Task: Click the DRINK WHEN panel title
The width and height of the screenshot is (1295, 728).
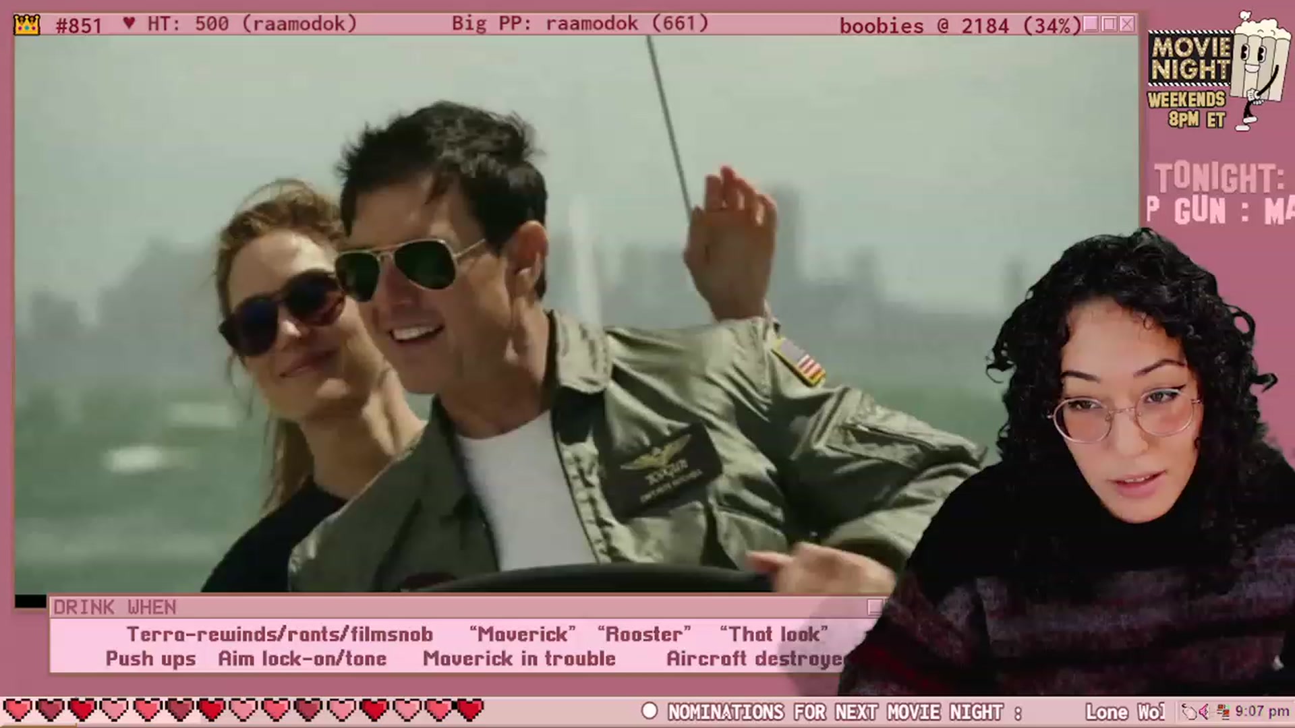Action: coord(115,607)
